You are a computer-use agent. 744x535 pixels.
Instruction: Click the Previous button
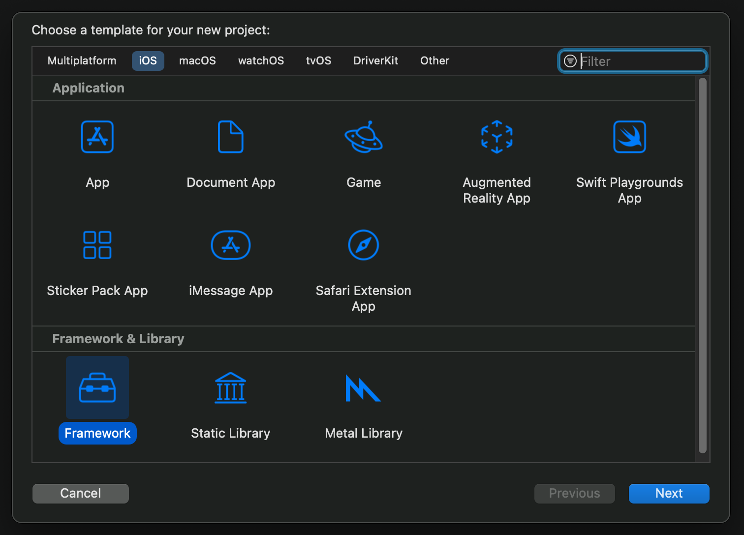point(574,493)
